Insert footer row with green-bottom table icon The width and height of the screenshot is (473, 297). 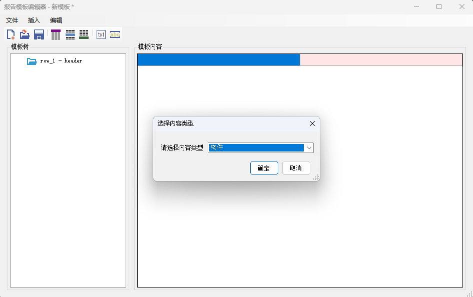[x=84, y=34]
